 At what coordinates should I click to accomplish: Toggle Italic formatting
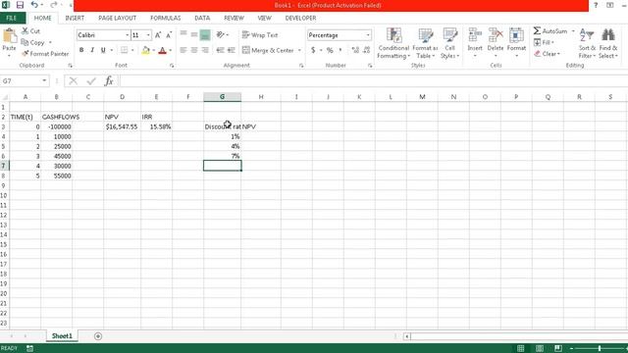click(92, 50)
